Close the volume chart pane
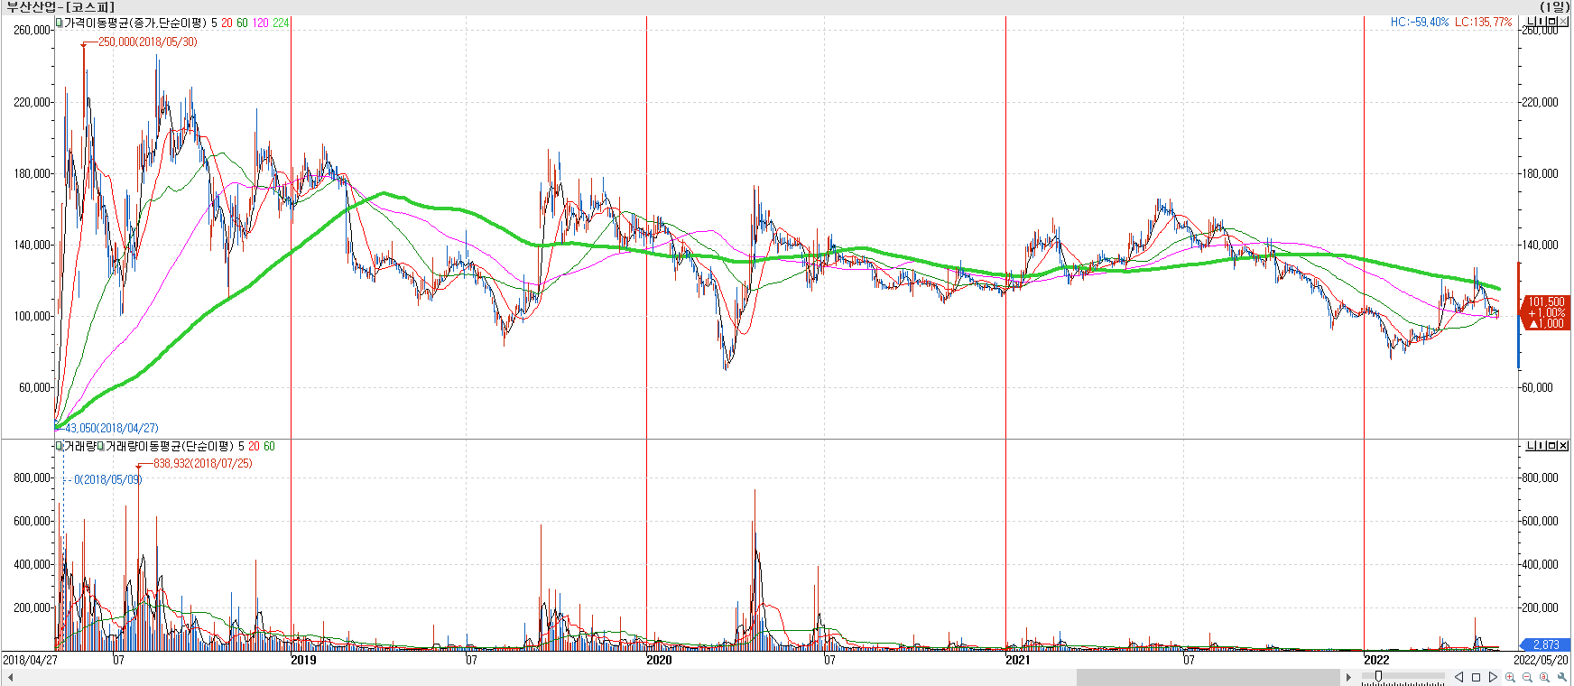 pyautogui.click(x=1563, y=446)
